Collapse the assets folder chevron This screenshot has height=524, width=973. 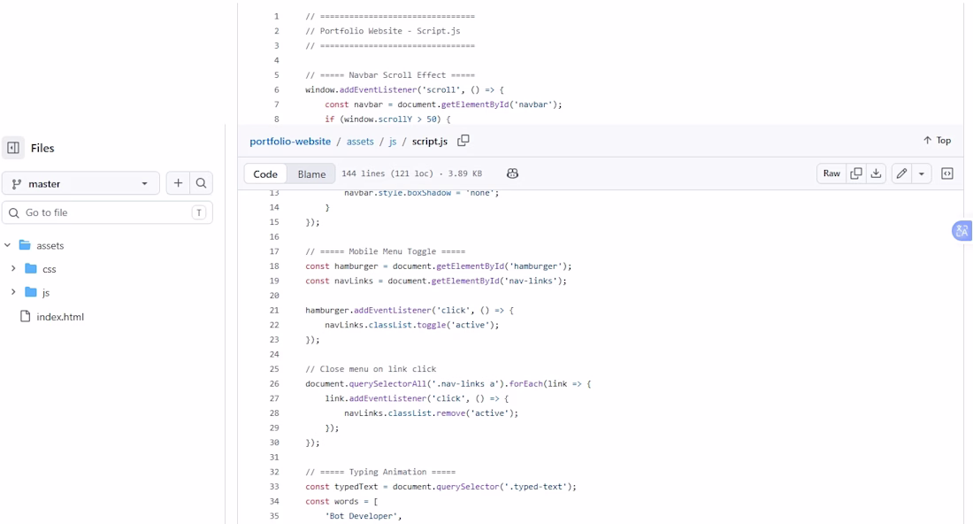click(7, 245)
